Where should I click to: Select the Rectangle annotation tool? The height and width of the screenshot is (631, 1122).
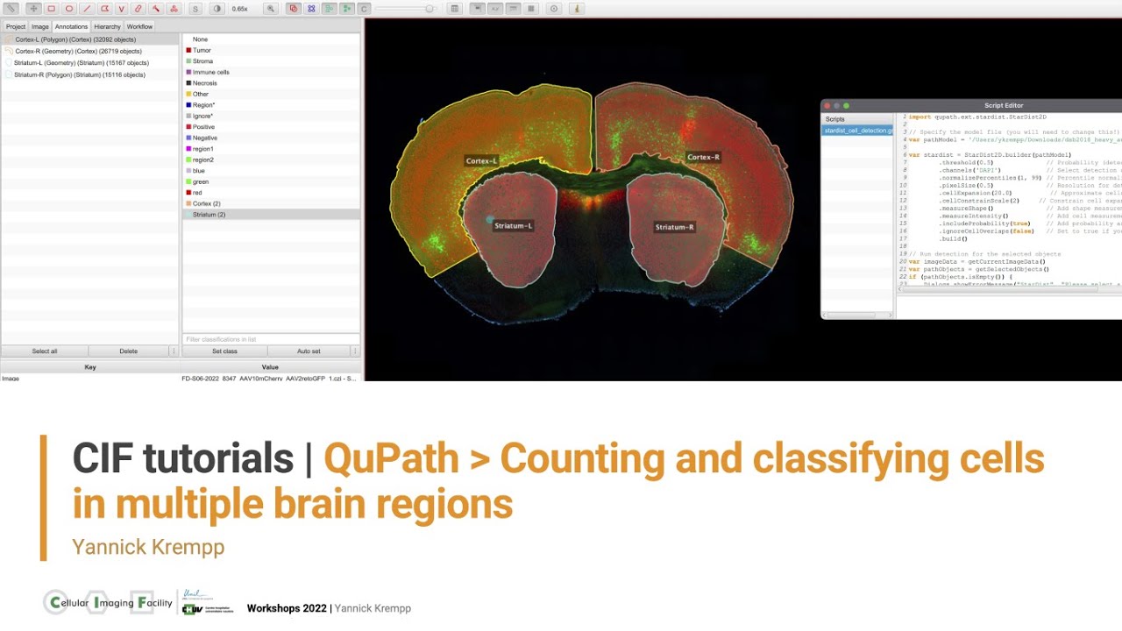tap(52, 8)
